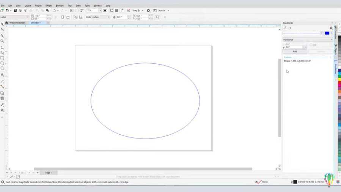Open the Objects docker tab

coord(336,50)
